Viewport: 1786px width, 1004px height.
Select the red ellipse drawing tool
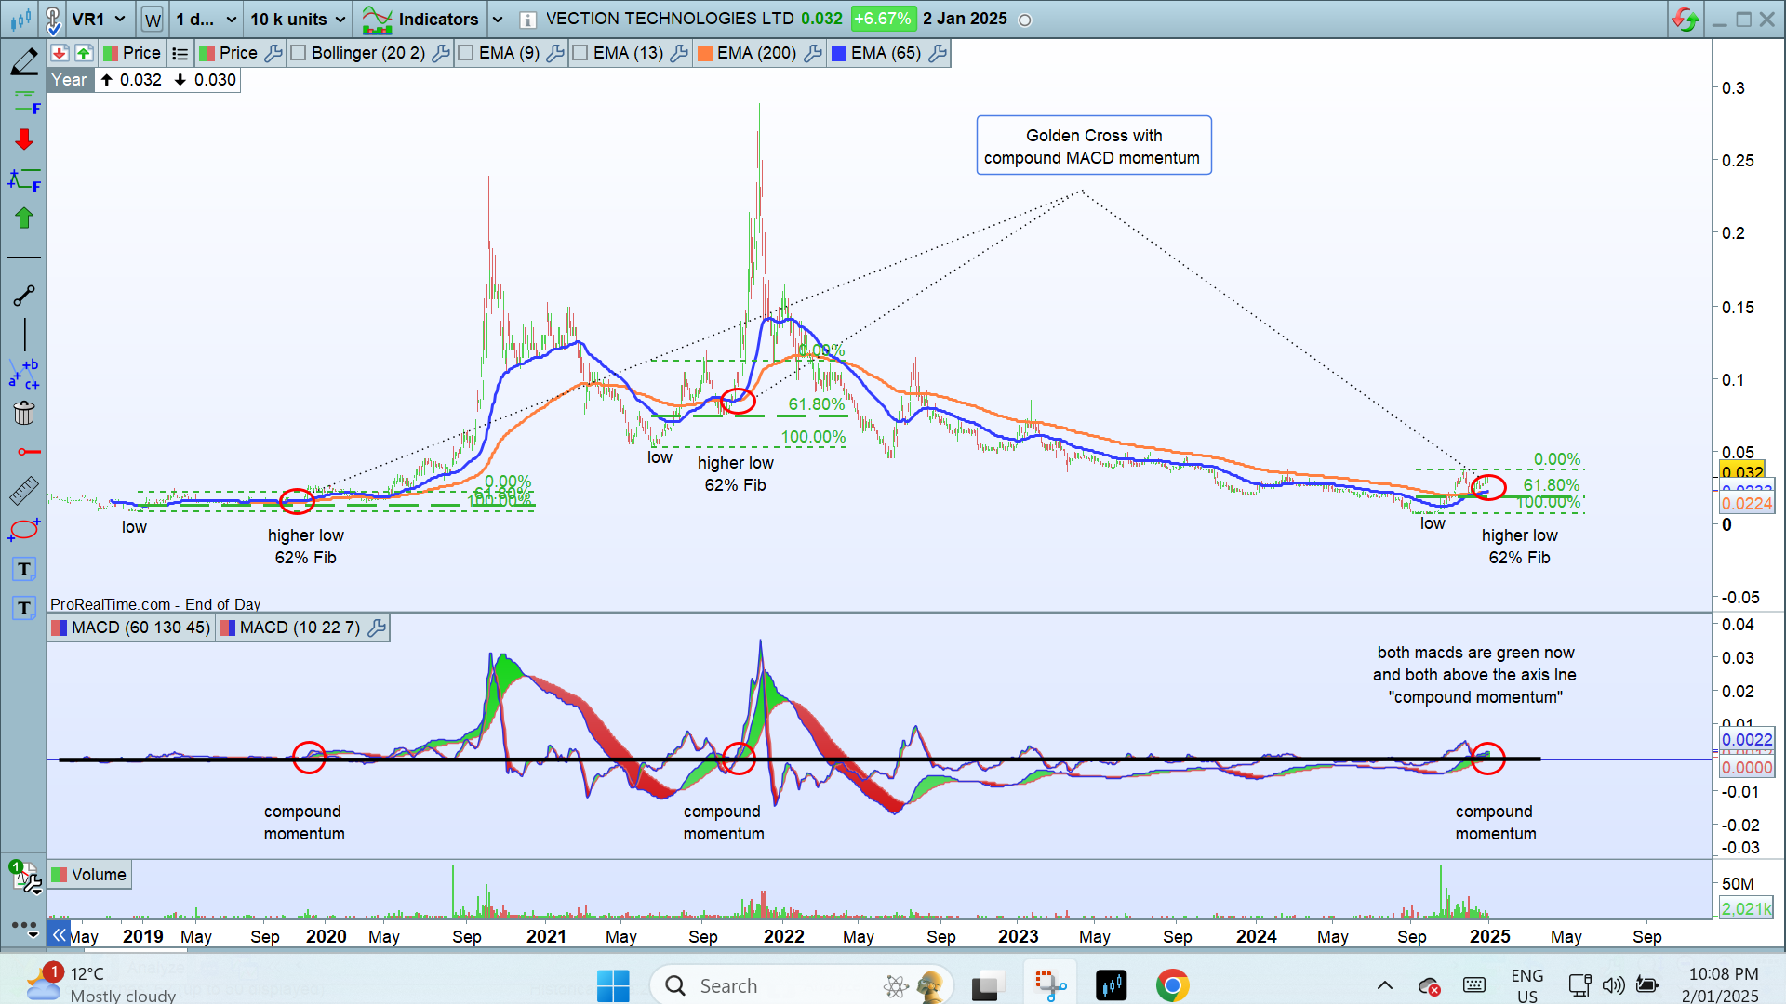click(x=24, y=530)
